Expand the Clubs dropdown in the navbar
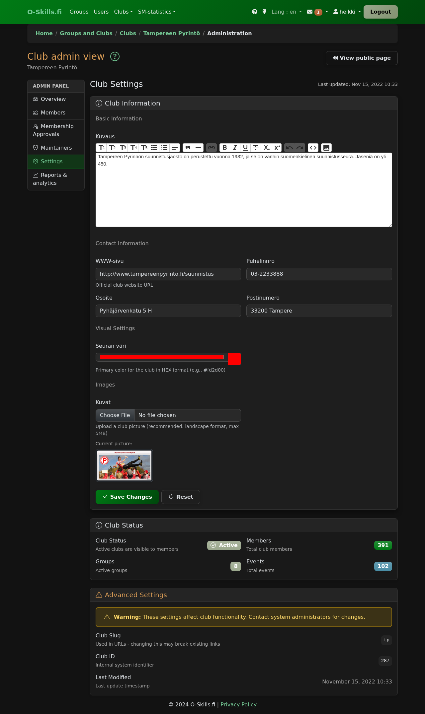Image resolution: width=425 pixels, height=714 pixels. point(123,12)
